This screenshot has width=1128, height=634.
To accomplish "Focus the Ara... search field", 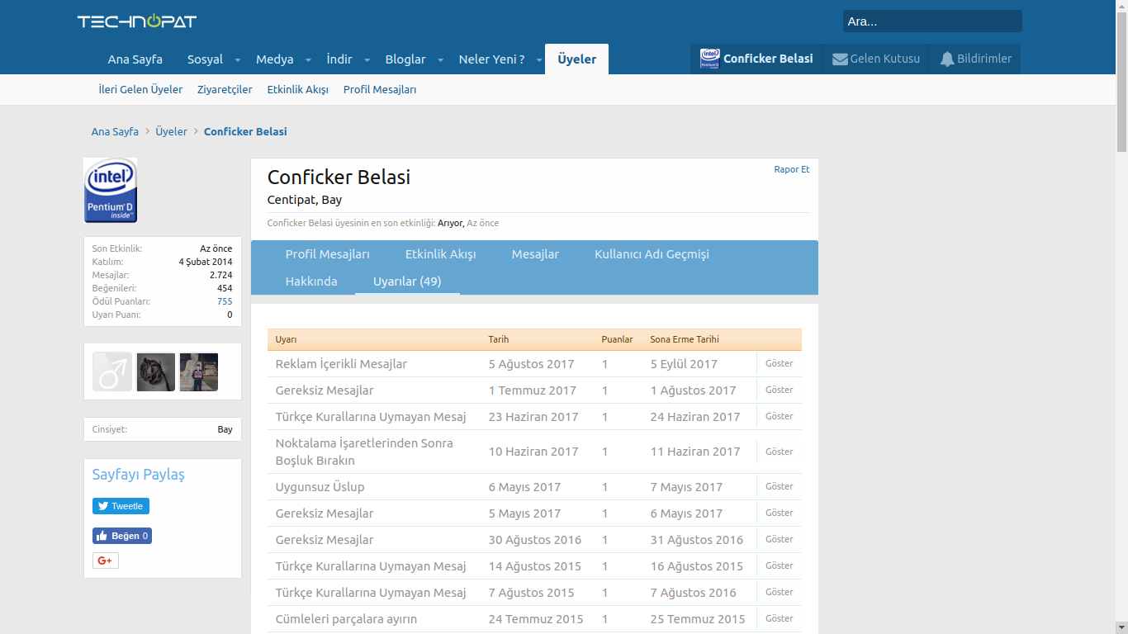I will click(932, 21).
